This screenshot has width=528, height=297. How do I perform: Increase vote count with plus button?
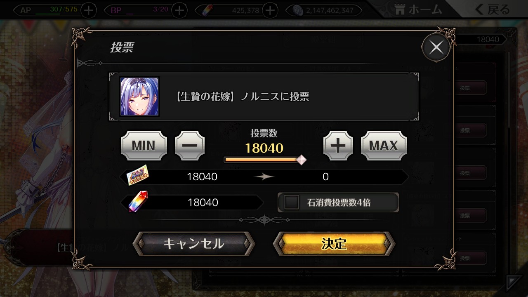pyautogui.click(x=338, y=146)
